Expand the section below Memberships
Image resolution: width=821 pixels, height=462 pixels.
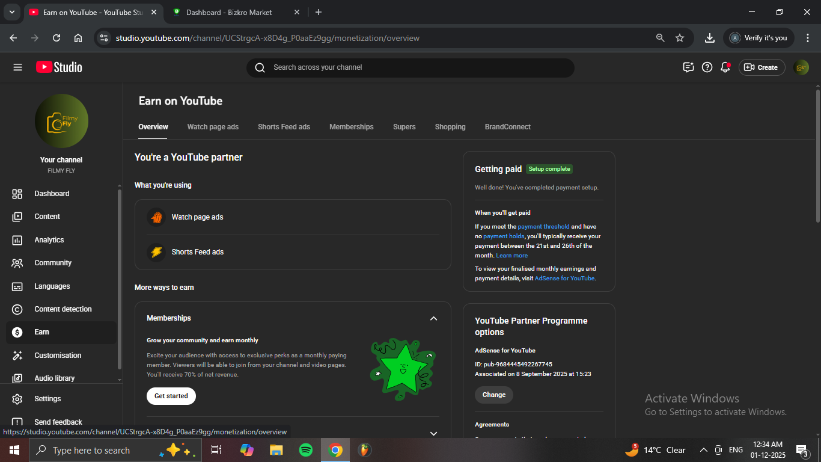433,433
